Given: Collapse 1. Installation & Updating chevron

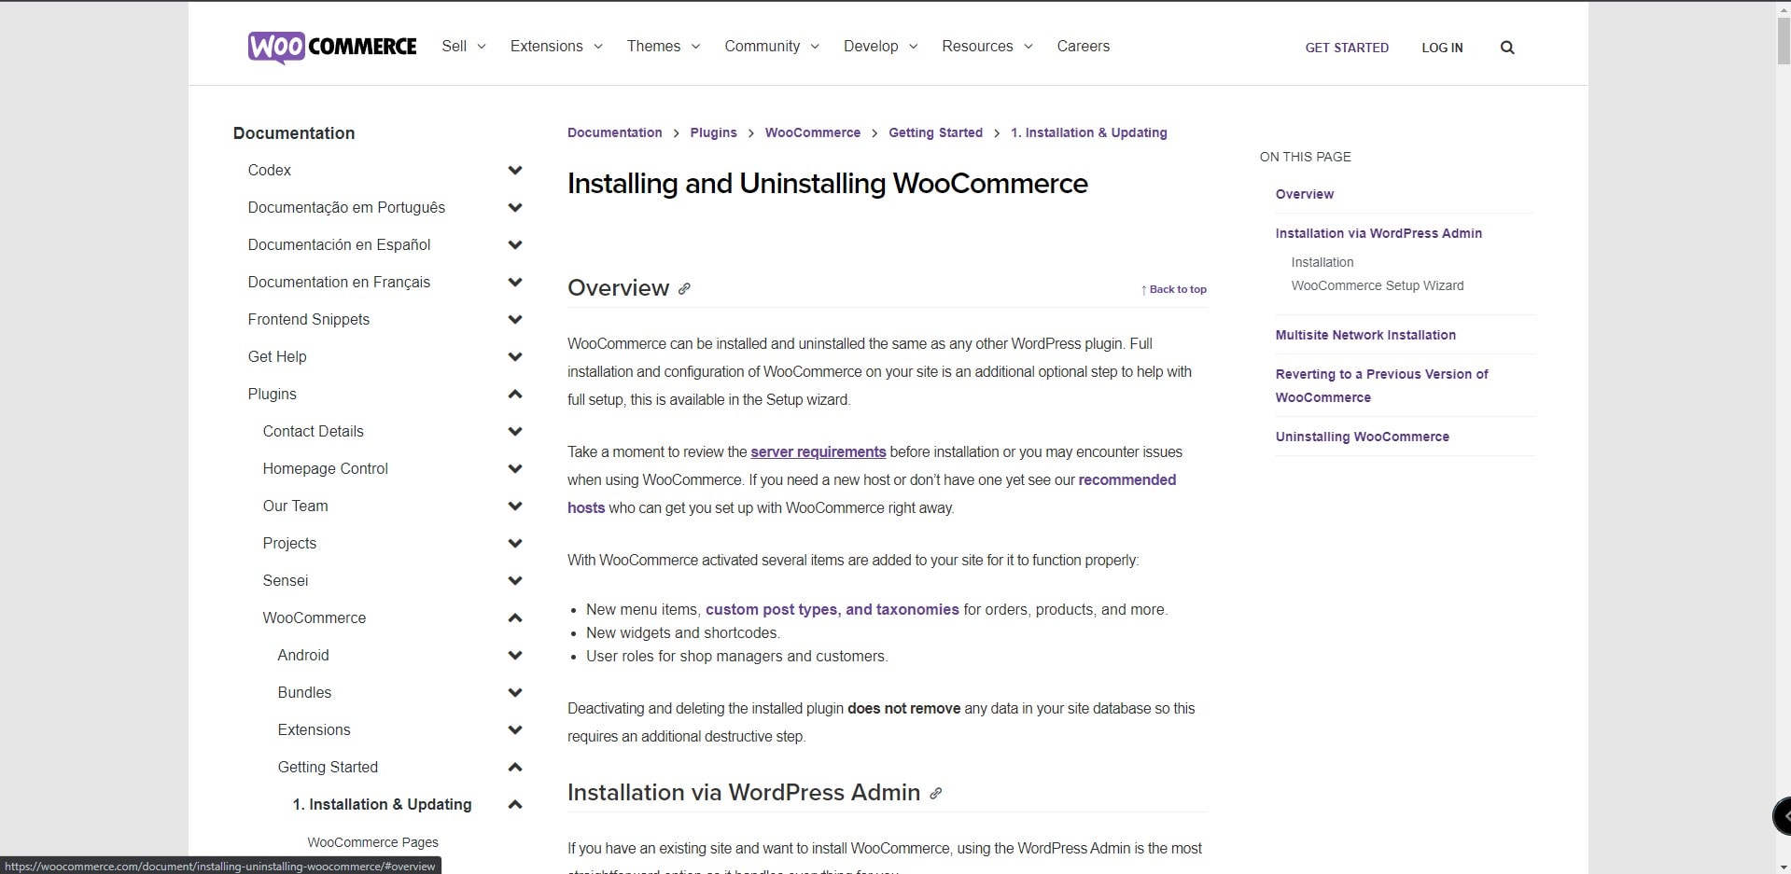Looking at the screenshot, I should pyautogui.click(x=515, y=805).
